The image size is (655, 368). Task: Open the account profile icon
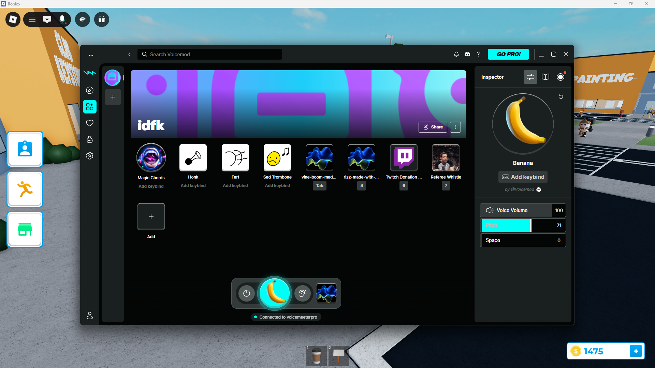pos(90,316)
